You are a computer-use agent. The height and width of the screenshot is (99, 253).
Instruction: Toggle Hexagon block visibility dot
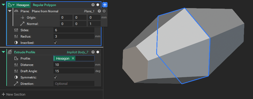(98, 5)
